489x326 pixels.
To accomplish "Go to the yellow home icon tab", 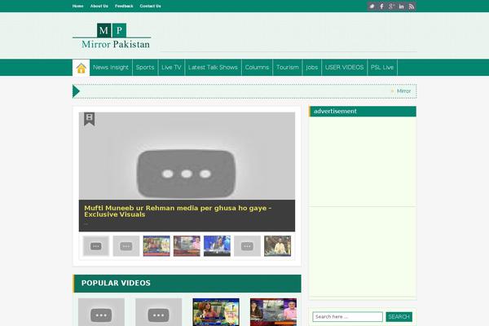I will coord(81,68).
